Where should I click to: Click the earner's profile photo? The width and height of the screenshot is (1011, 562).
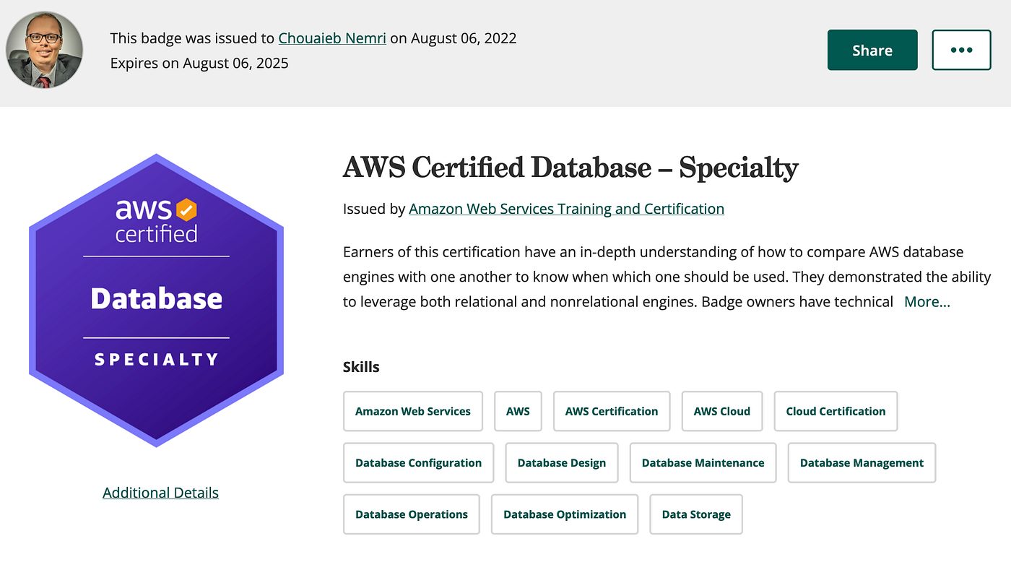44,51
